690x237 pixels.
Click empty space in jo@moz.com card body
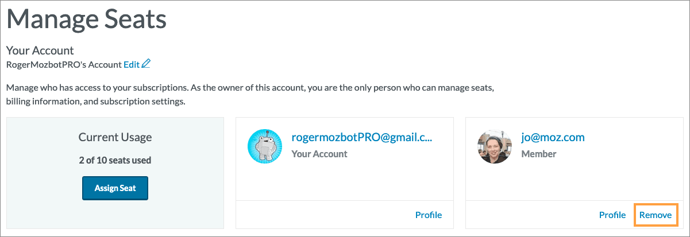575,181
